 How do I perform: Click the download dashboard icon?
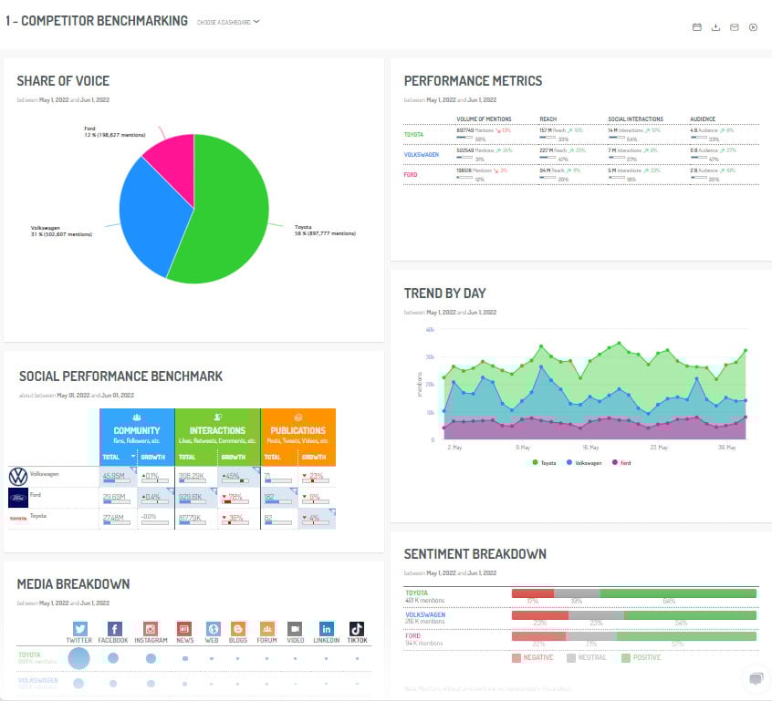[716, 27]
